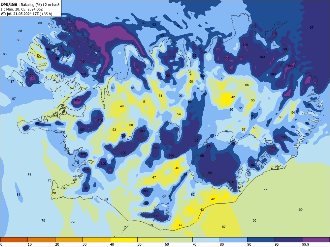Image resolution: width=330 pixels, height=247 pixels.
Task: Click the humidity value '69' over the sea
Action: pyautogui.click(x=301, y=209)
